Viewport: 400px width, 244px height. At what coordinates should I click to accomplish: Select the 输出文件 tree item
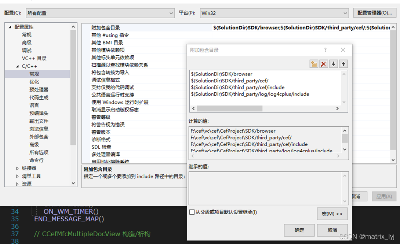click(x=39, y=121)
